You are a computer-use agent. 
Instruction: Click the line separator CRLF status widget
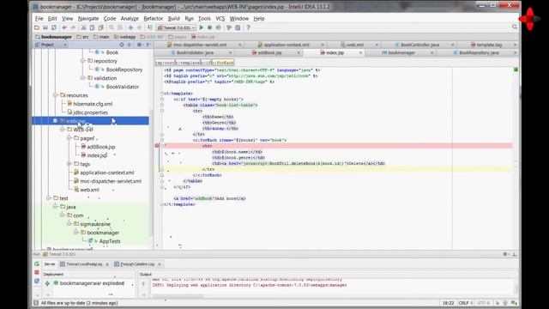[465, 303]
